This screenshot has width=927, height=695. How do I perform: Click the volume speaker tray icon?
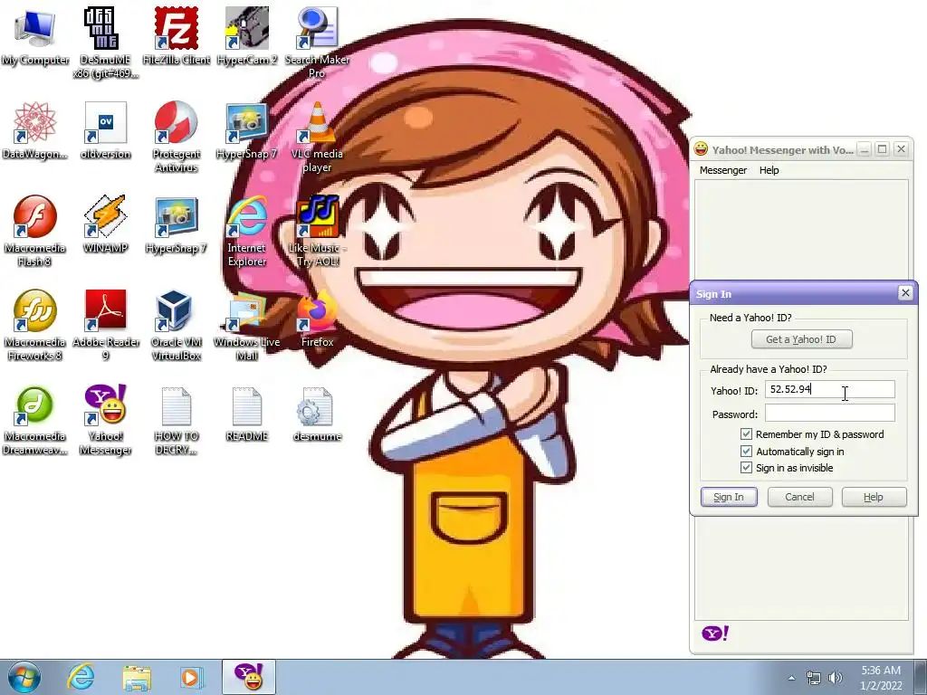pos(835,678)
